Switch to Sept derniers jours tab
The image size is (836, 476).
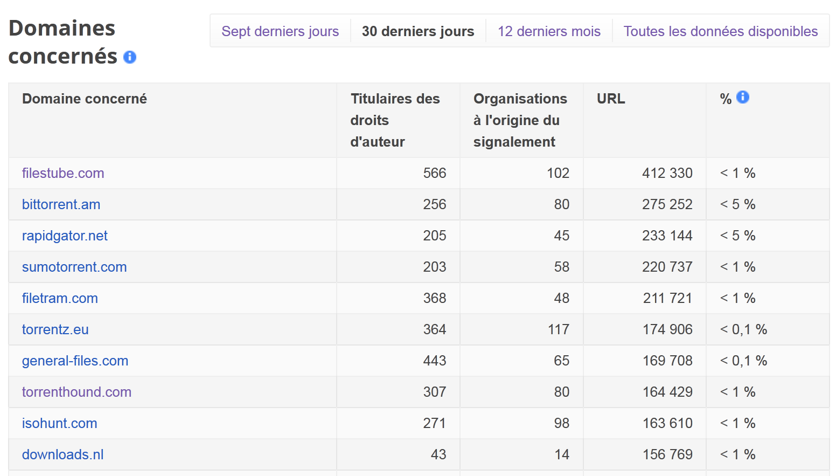[x=280, y=31]
